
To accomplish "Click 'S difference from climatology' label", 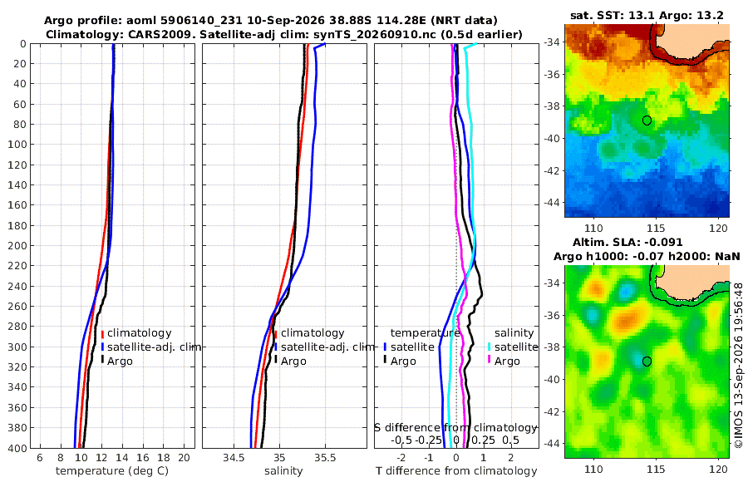I will point(456,428).
